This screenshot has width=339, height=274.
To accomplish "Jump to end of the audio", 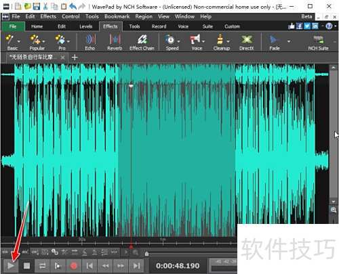I will (x=136, y=266).
